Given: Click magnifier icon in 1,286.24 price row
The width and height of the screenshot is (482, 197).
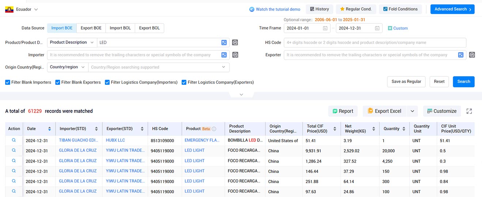Looking at the screenshot, I should tap(14, 160).
